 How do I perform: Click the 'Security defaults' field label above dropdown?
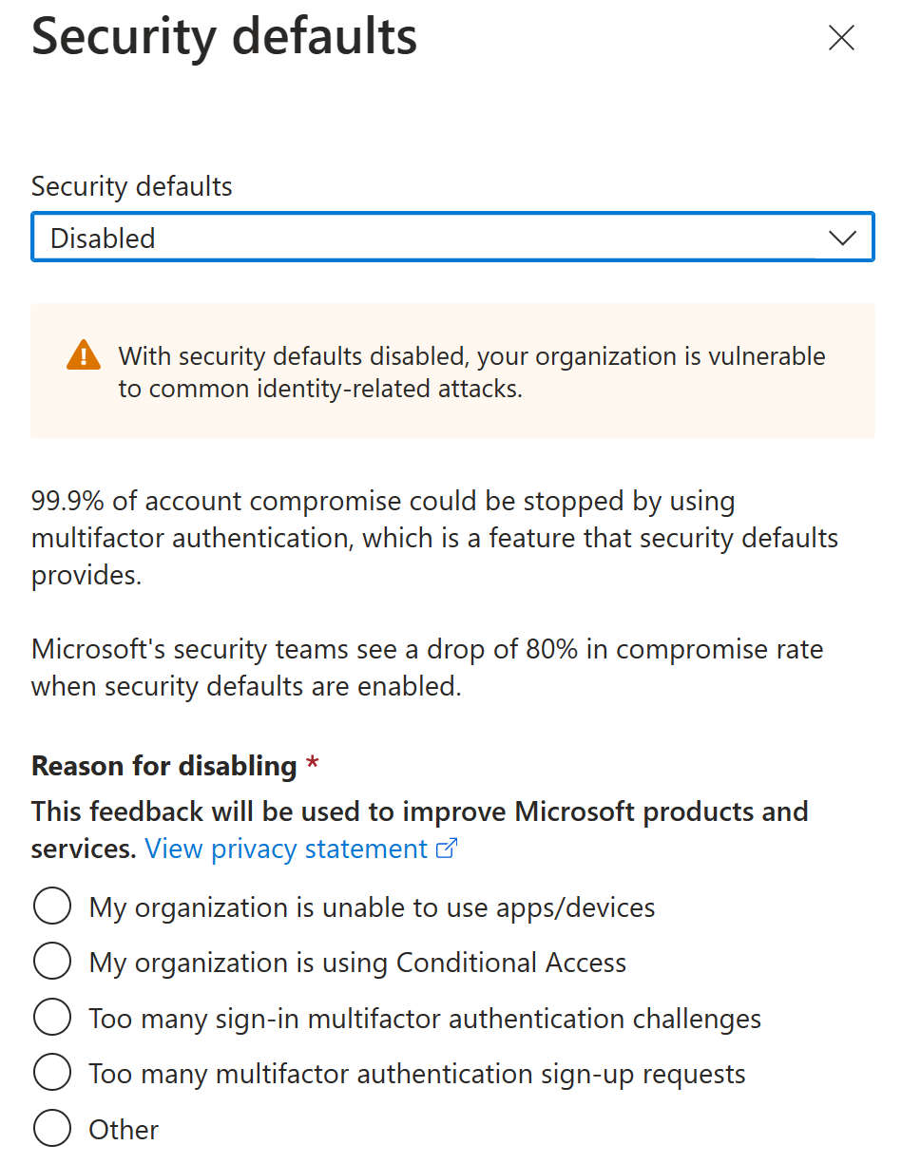tap(131, 186)
